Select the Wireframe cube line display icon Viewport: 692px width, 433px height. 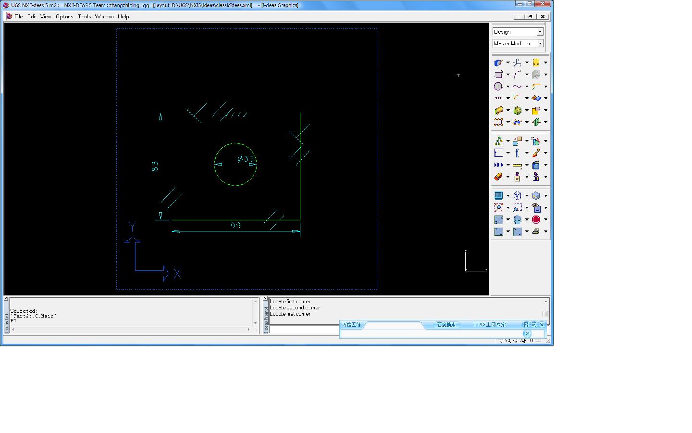[517, 196]
